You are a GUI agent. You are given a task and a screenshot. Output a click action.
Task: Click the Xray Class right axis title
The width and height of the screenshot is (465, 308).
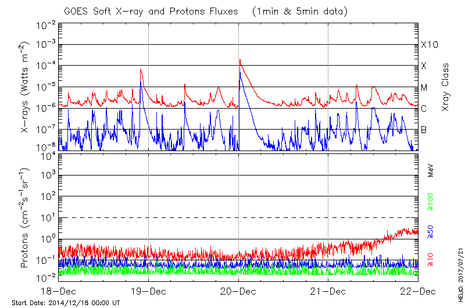446,87
